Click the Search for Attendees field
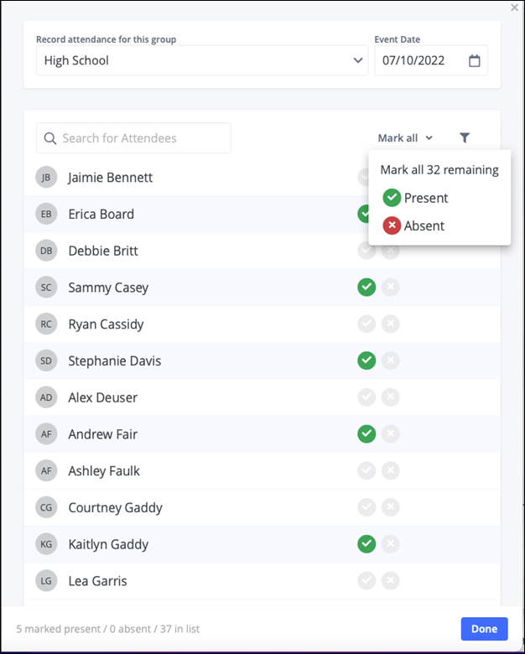The width and height of the screenshot is (525, 654). pyautogui.click(x=134, y=138)
